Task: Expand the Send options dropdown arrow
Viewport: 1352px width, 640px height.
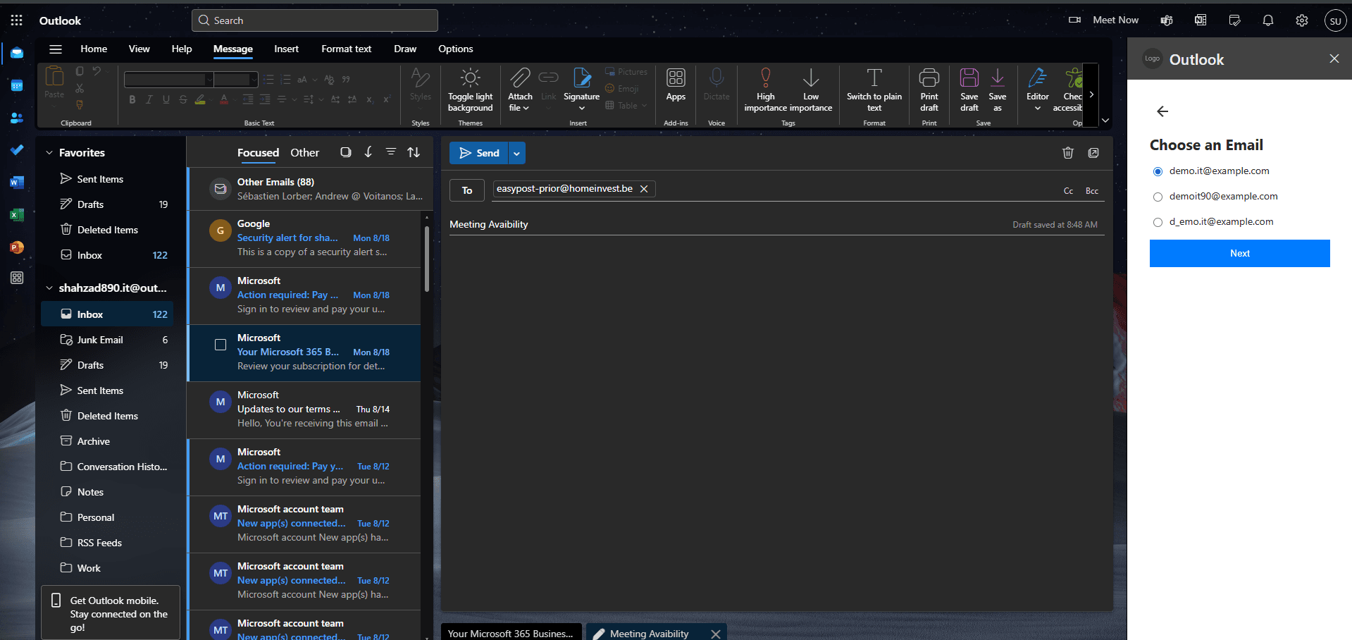Action: point(516,153)
